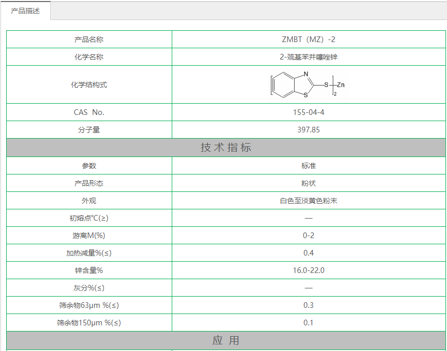Select the 产品名称 row label
447x351 pixels.
click(89, 40)
